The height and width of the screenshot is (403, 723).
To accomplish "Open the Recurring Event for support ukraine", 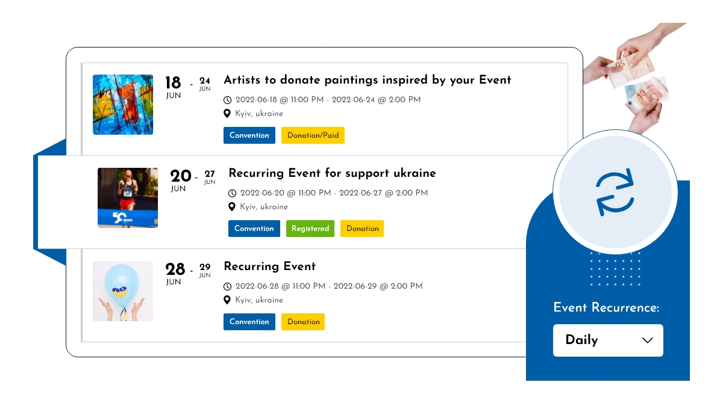I will (x=332, y=173).
